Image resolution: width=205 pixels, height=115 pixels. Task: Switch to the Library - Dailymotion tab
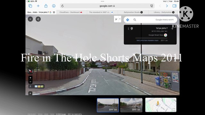164,12
